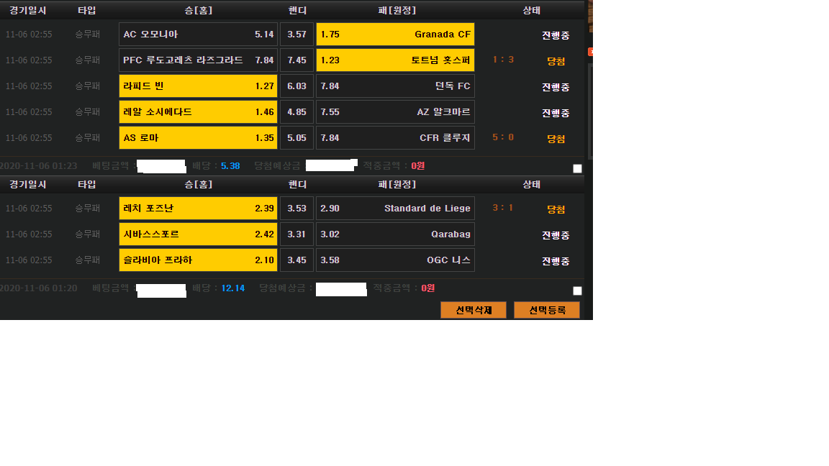The image size is (829, 466).
Task: Click the 레치 포즈난 2.39 cell
Action: [x=198, y=209]
